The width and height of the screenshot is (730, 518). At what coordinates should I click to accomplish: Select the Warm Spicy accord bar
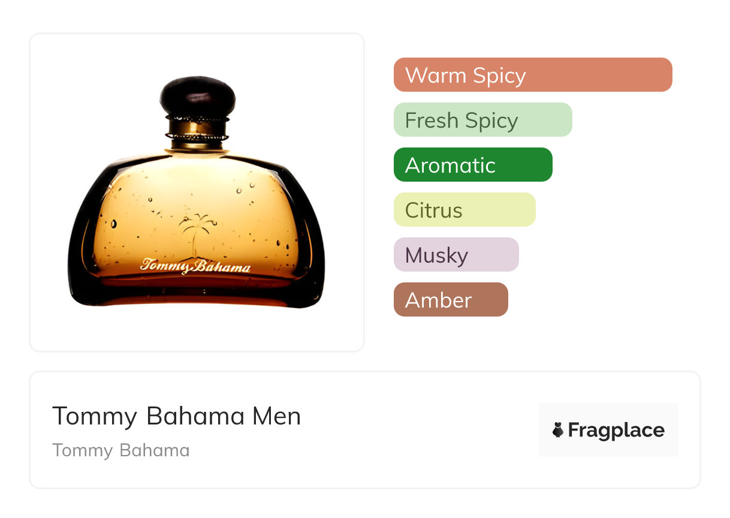532,75
